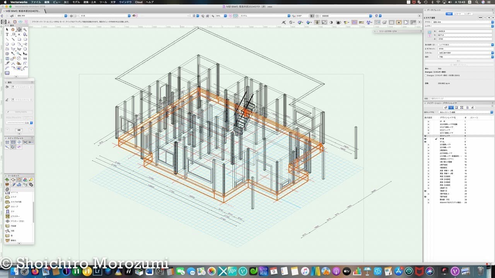The image size is (495, 278).
Task: Switch to the レコード tab in data palette
Action: (x=457, y=14)
